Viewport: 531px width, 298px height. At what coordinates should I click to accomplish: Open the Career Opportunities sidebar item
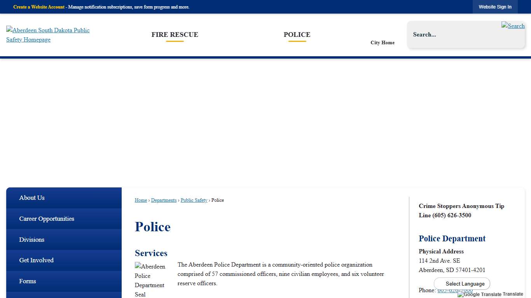click(47, 218)
